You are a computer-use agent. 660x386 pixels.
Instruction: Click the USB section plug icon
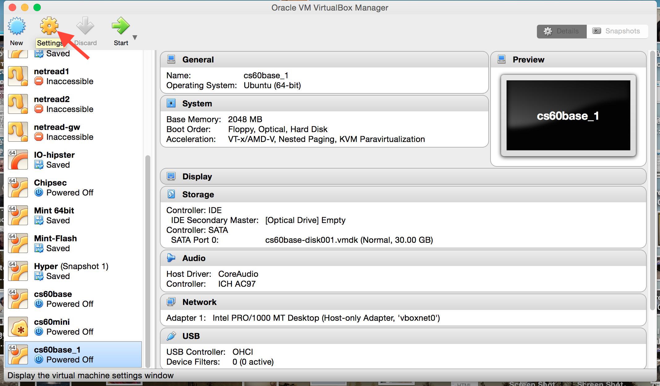coord(171,336)
